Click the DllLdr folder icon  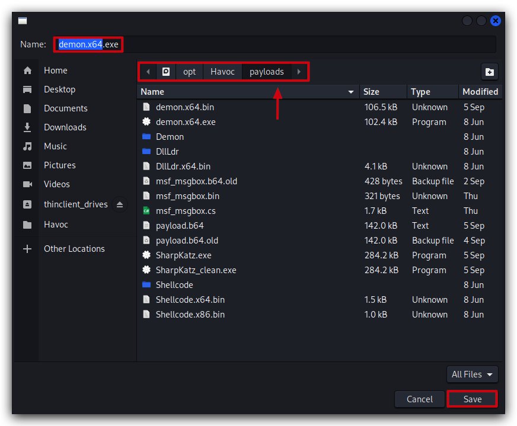click(146, 151)
